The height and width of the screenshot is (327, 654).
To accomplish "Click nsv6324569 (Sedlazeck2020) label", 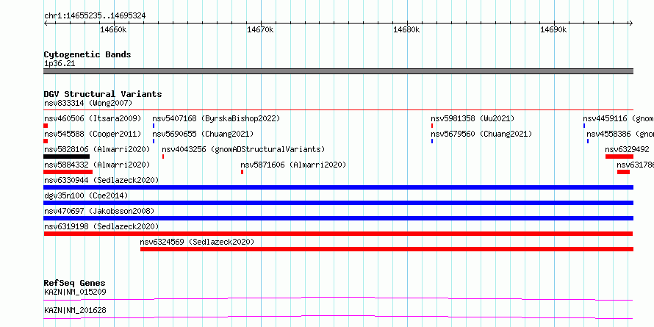I will pos(197,242).
